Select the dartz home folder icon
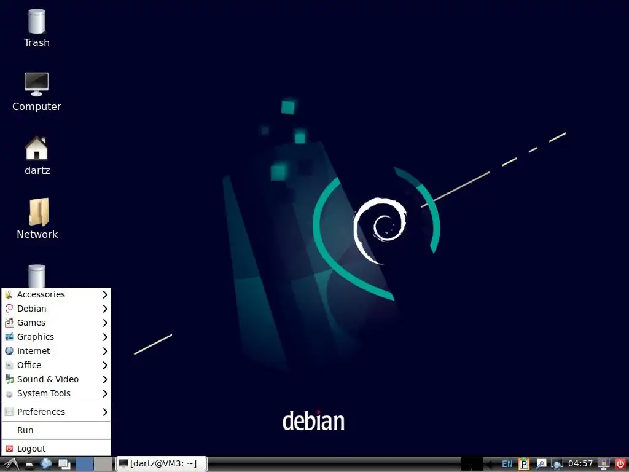 pos(36,155)
